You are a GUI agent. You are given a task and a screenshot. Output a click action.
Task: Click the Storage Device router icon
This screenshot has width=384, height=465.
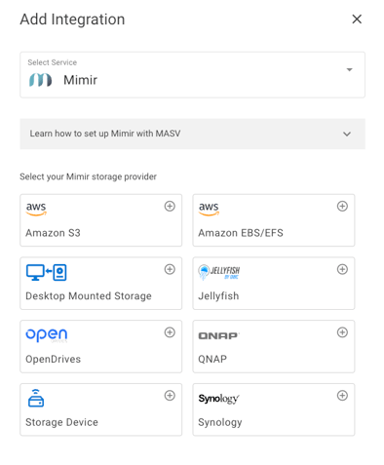(36, 398)
